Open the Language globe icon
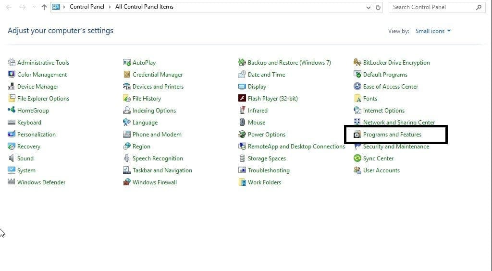The width and height of the screenshot is (492, 271). 126,122
